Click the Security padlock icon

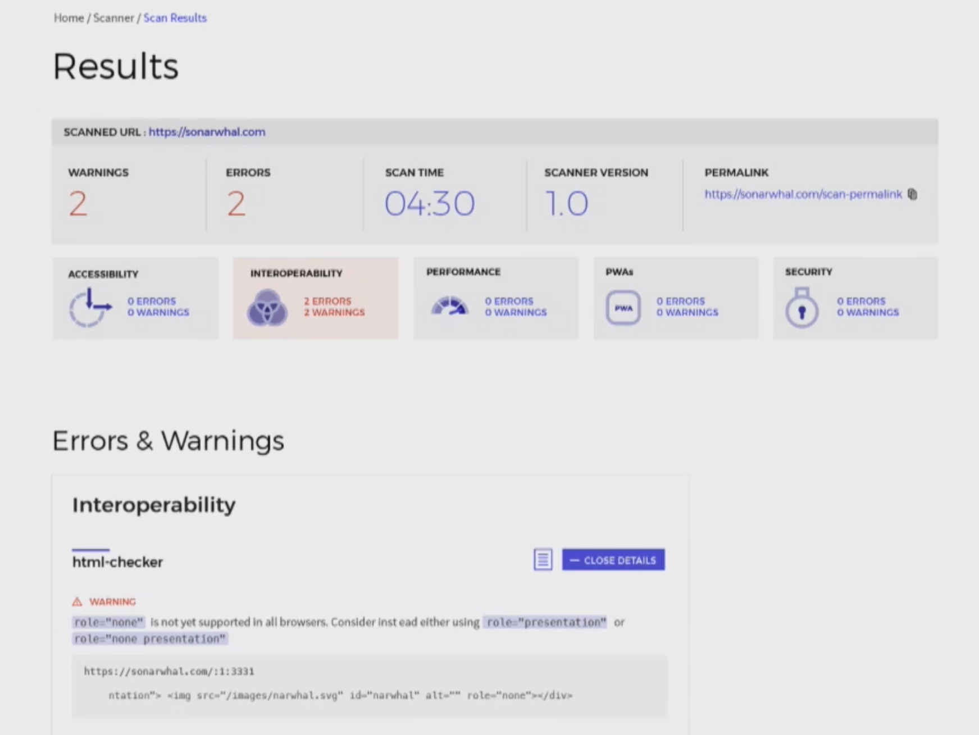(802, 307)
